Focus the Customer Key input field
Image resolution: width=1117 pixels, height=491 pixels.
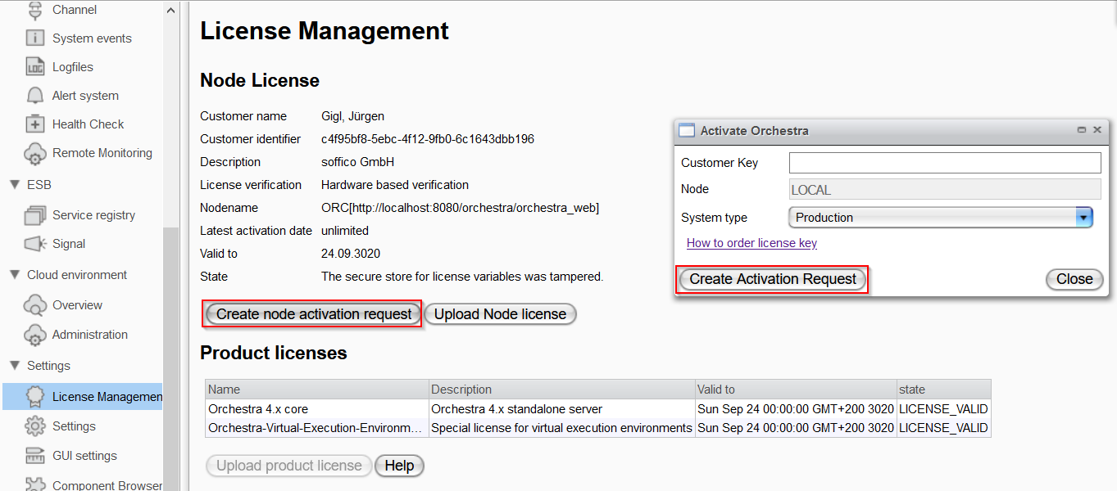(x=945, y=163)
